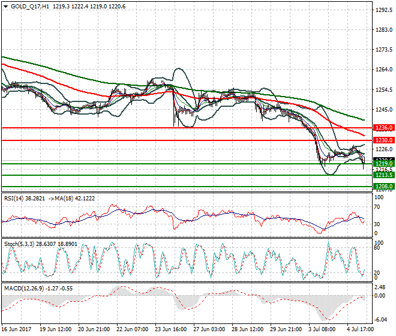Click the 1208.0 green support level label
This screenshot has height=336, width=396.
[x=384, y=187]
